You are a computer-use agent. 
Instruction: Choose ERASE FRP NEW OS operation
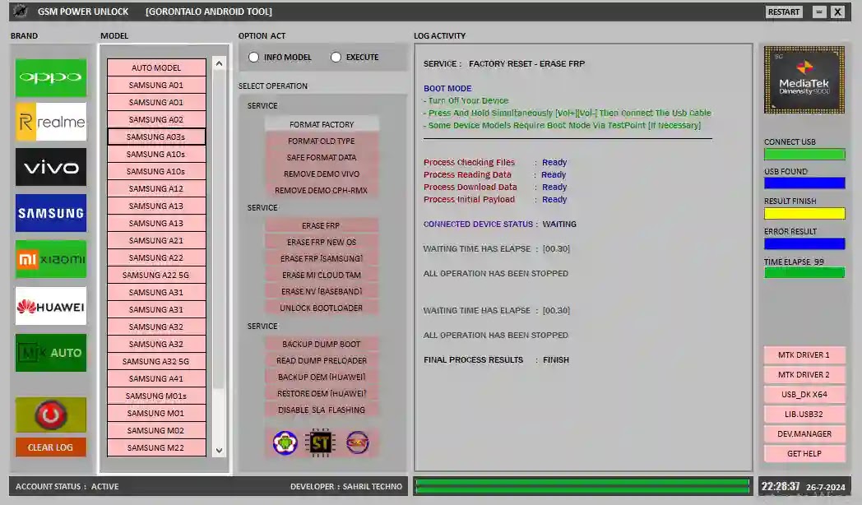pos(322,243)
